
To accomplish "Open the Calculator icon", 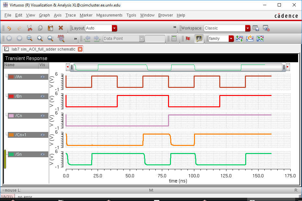I will pyautogui.click(x=174, y=39).
